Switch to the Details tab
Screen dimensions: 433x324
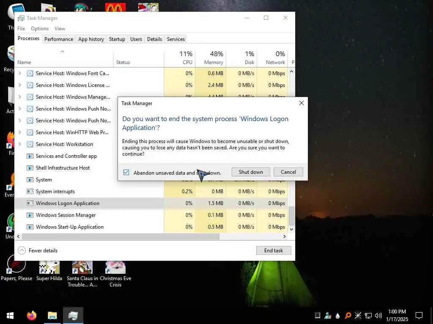coord(154,39)
